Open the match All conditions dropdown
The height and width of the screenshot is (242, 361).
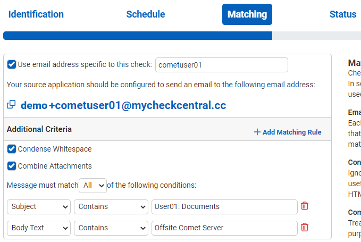(93, 185)
